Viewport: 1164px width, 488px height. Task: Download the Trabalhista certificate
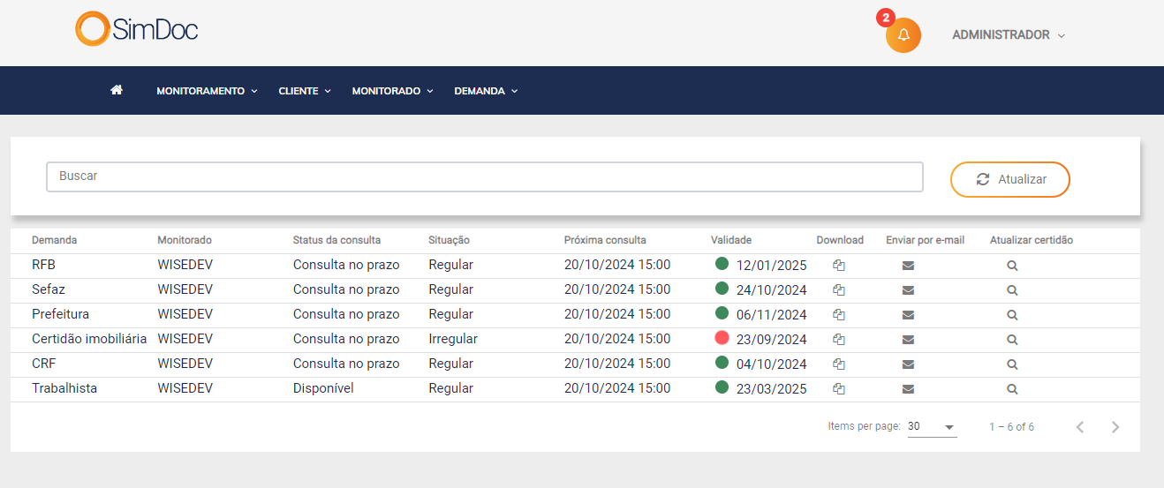(x=839, y=388)
